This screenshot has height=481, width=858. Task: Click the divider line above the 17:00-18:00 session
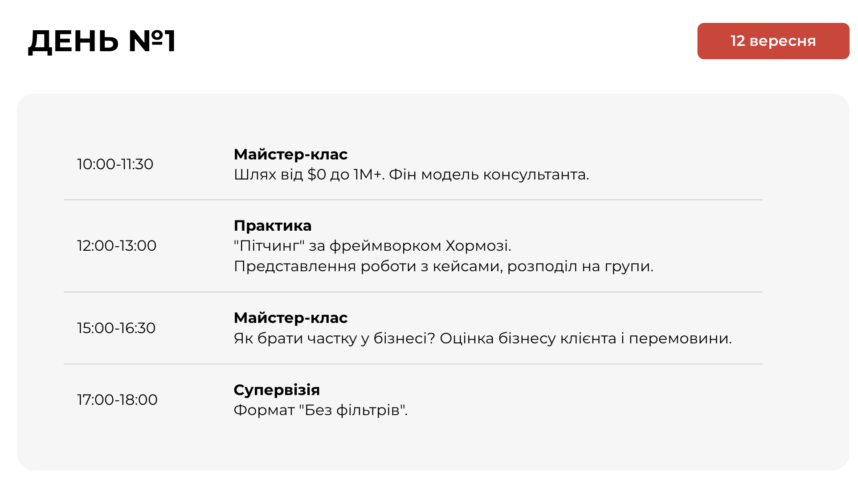[x=413, y=364]
